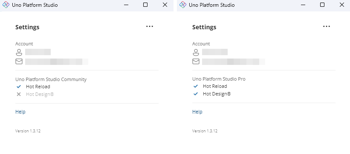
Task: Click the account user icon in the Pro window
Action: 196,52
